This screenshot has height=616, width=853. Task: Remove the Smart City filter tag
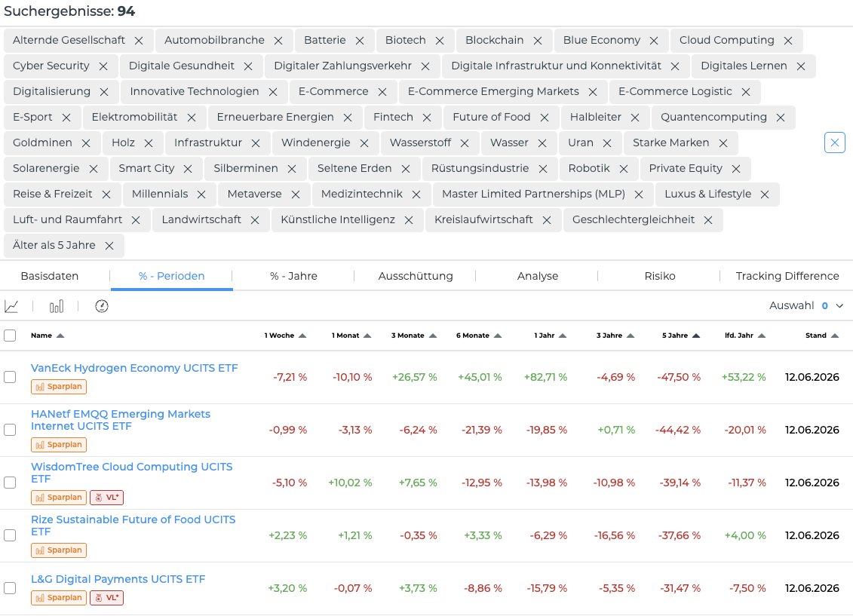(188, 169)
